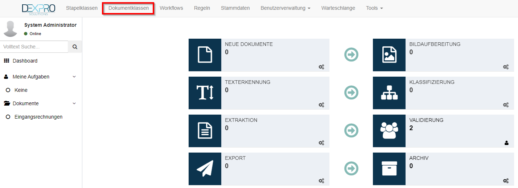Collapse the Dokumente sidebar section
The image size is (518, 188).
click(x=74, y=103)
